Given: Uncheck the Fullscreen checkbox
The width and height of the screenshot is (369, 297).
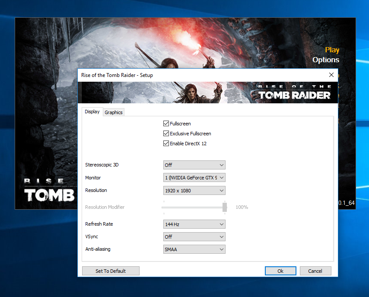Looking at the screenshot, I should click(166, 124).
